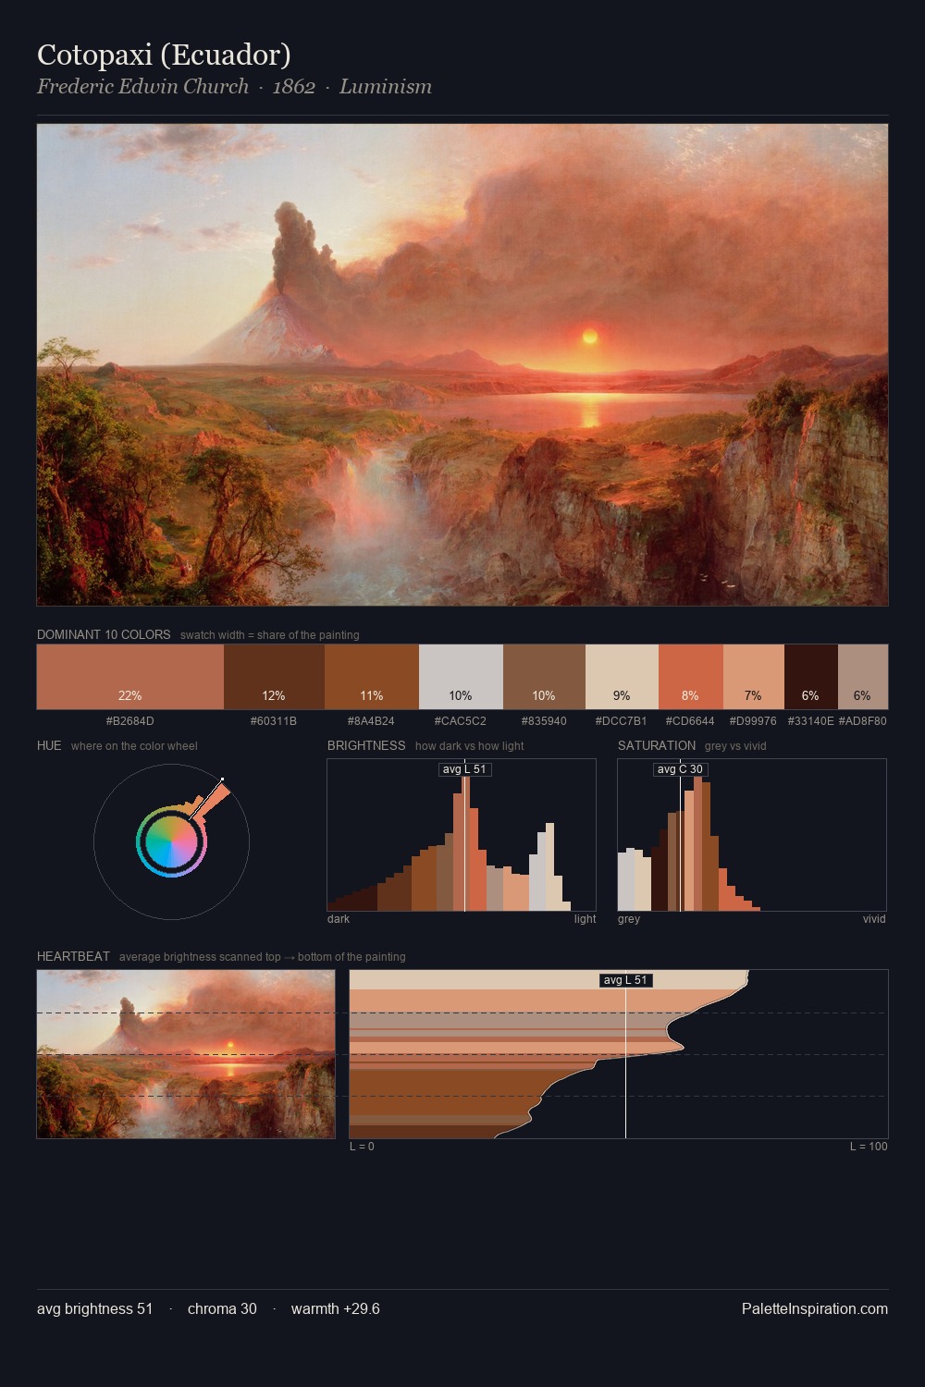Click hex code text '#AD8F80'

[x=863, y=721]
